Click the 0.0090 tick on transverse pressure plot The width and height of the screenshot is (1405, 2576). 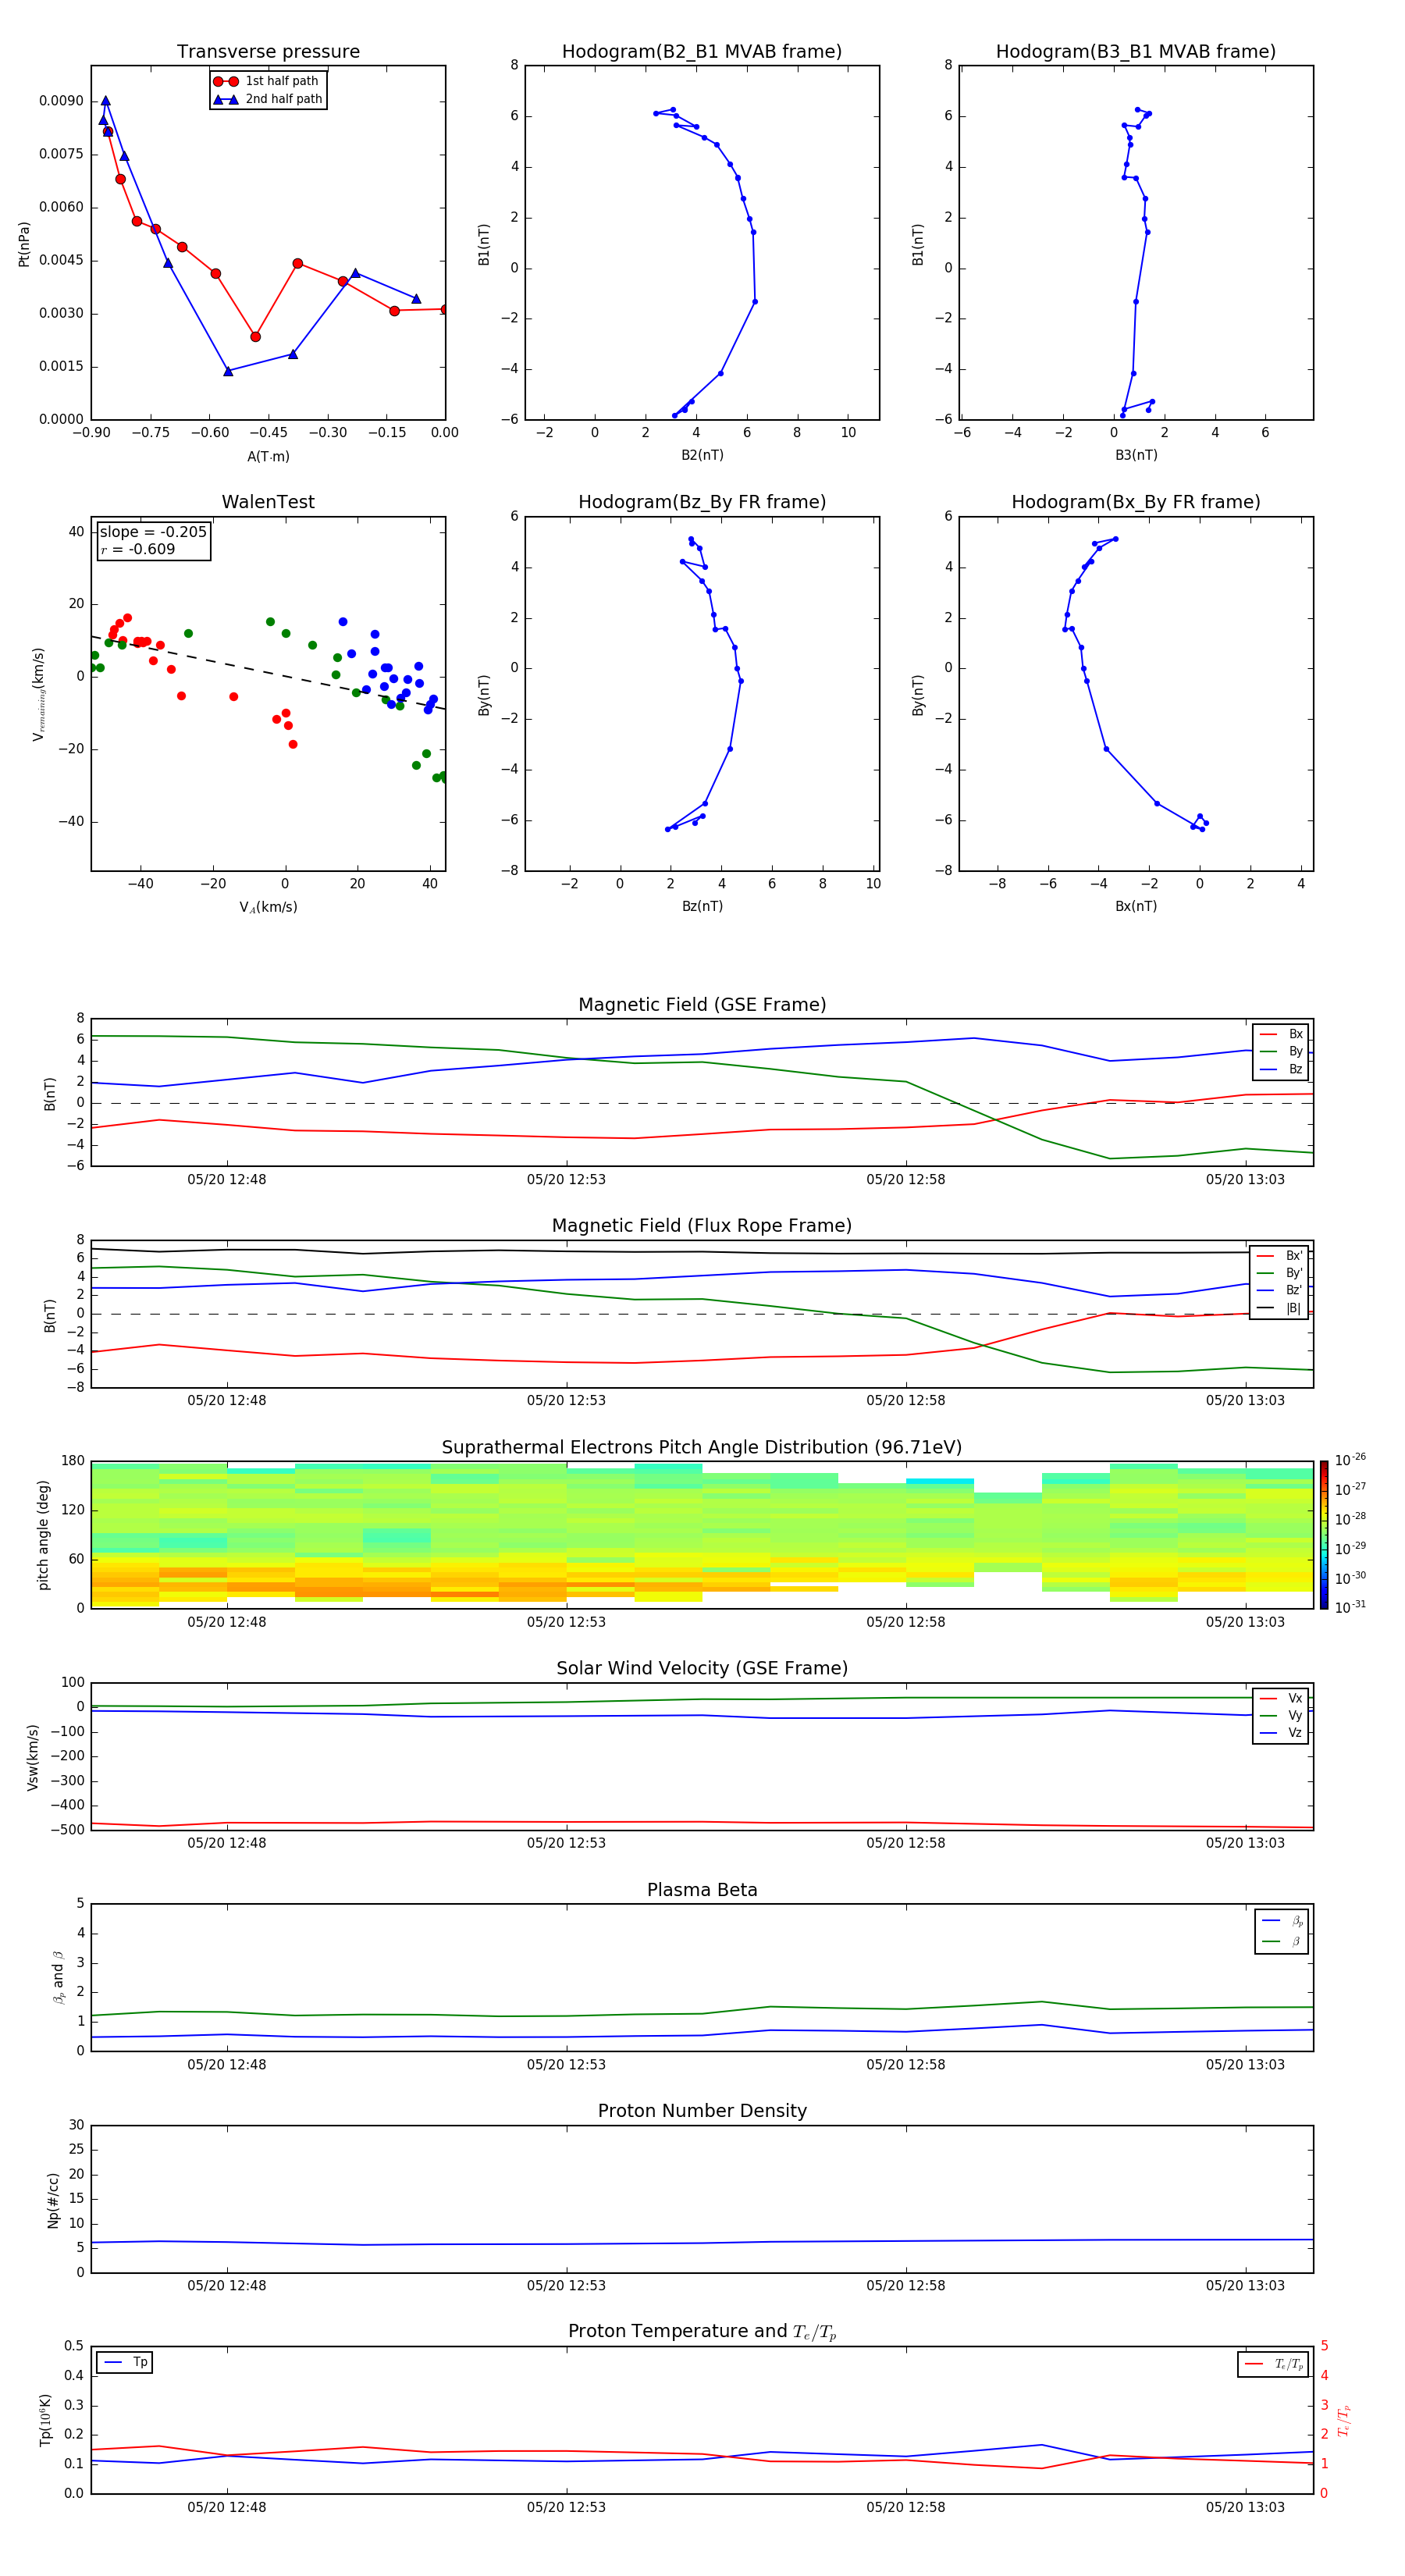point(61,101)
